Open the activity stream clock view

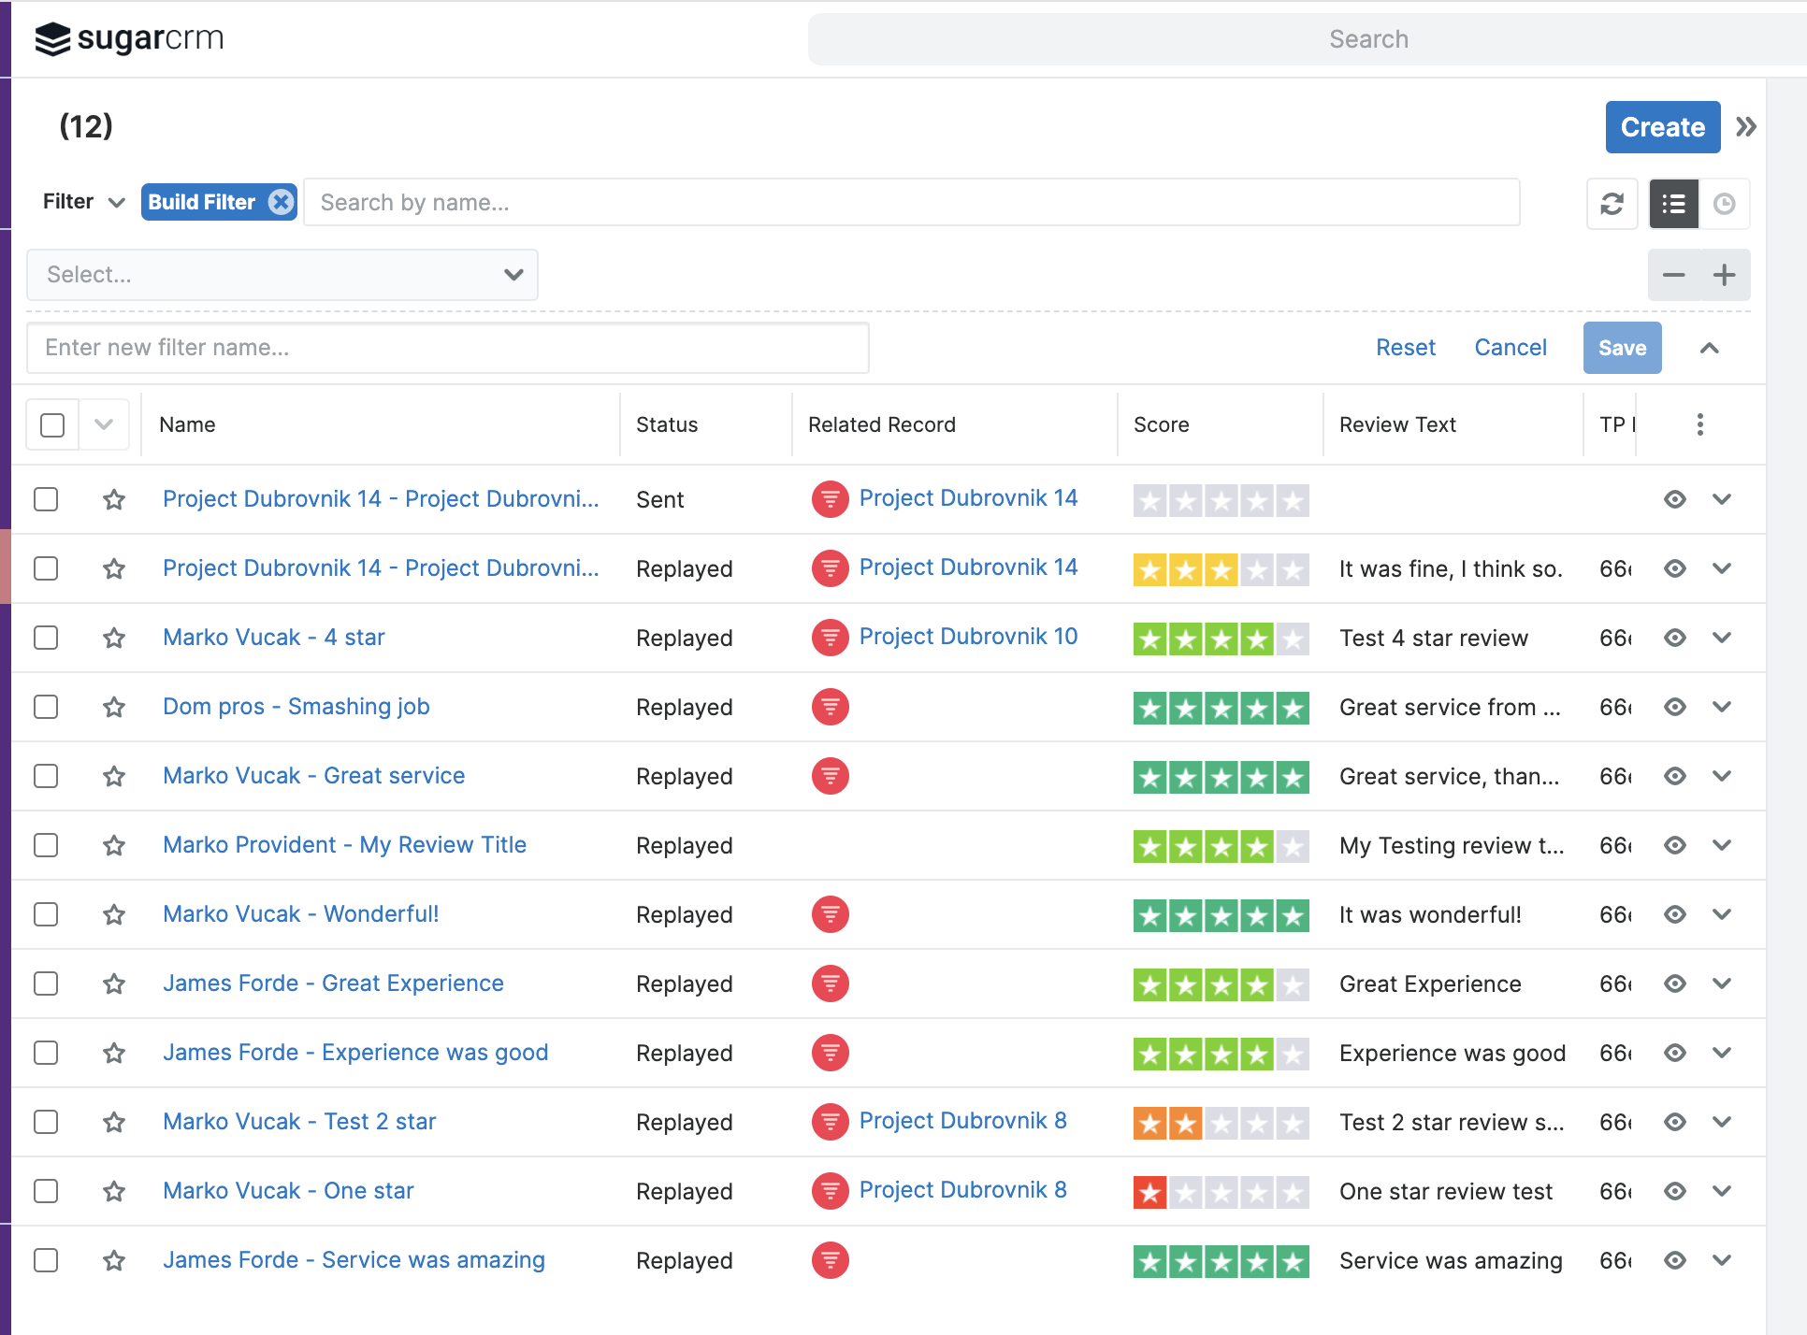point(1724,203)
